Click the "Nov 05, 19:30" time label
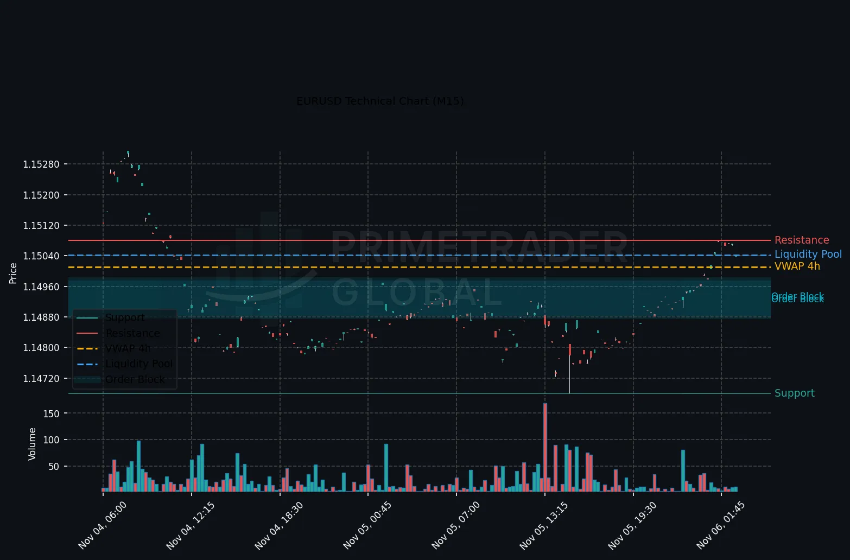The image size is (850, 560). [633, 525]
